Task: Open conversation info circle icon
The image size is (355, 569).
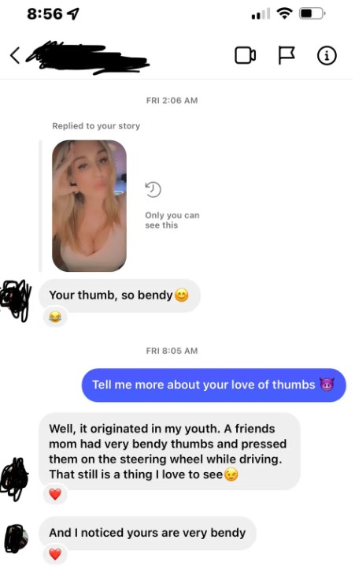Action: coord(327,56)
